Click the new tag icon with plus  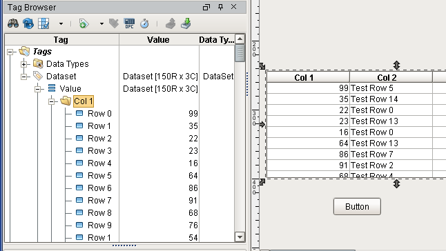click(84, 23)
